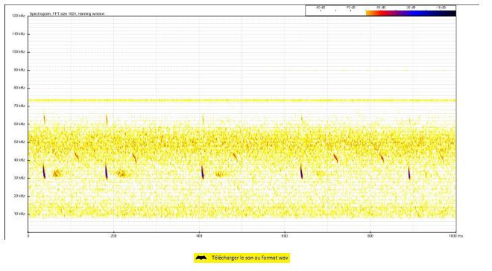This screenshot has height=271, width=492.
Task: Click the 50 kHz frequency axis label
Action: coord(19,142)
